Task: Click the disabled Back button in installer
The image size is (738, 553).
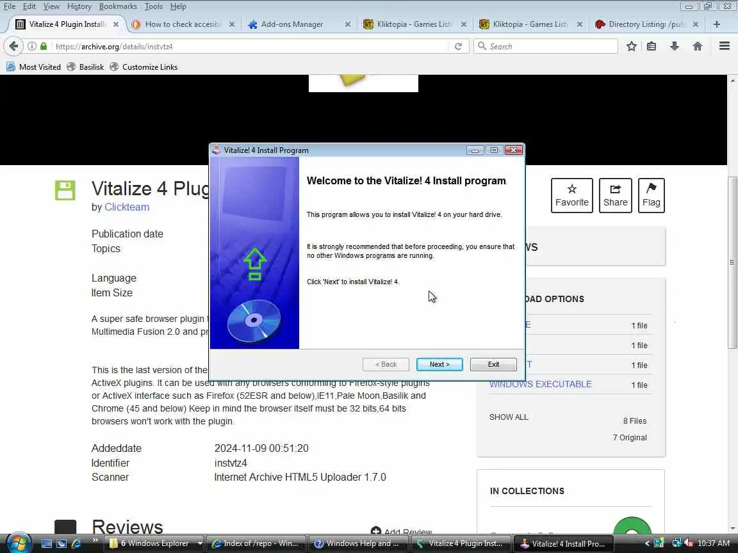Action: (386, 364)
